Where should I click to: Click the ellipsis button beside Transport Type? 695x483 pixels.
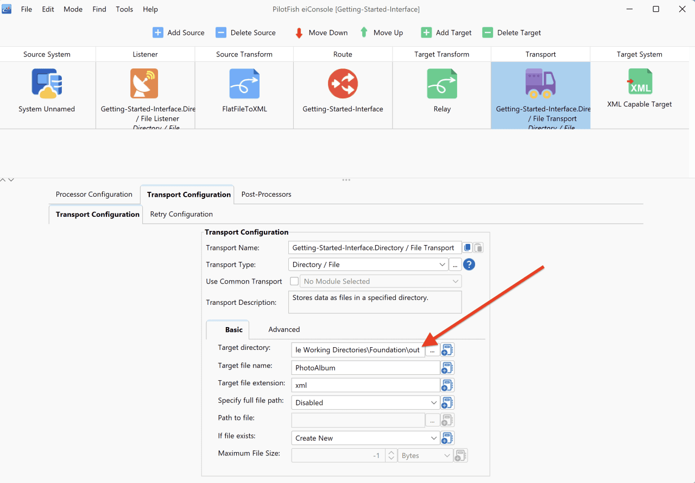[455, 265]
